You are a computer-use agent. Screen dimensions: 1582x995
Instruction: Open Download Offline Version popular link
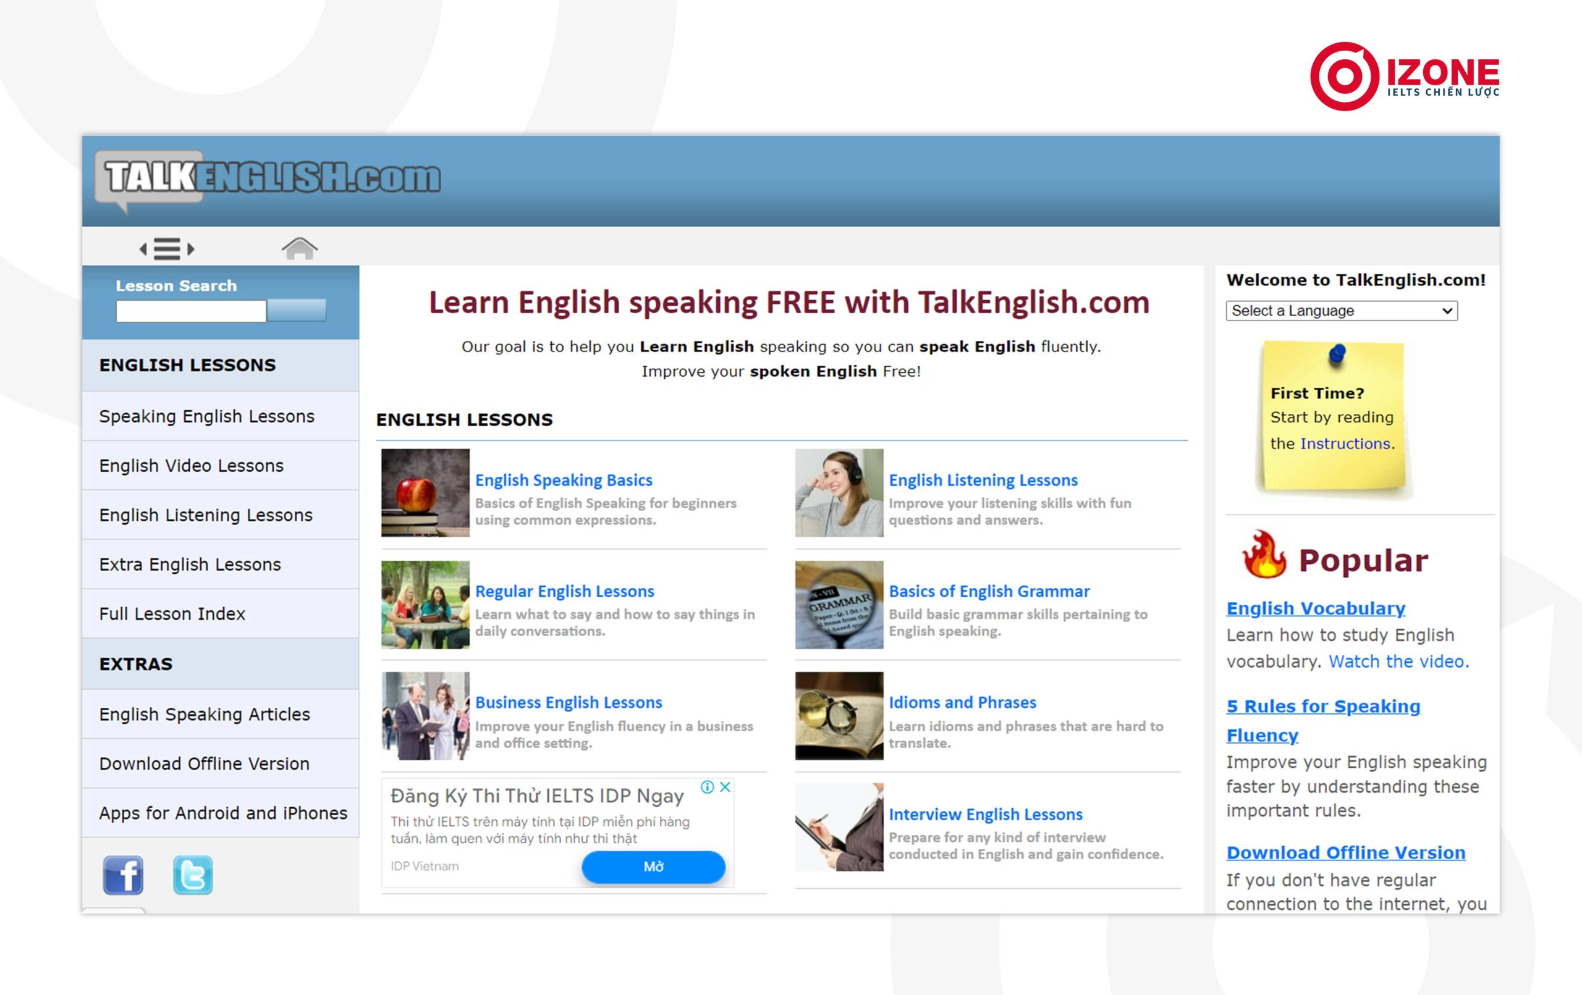pyautogui.click(x=1345, y=852)
